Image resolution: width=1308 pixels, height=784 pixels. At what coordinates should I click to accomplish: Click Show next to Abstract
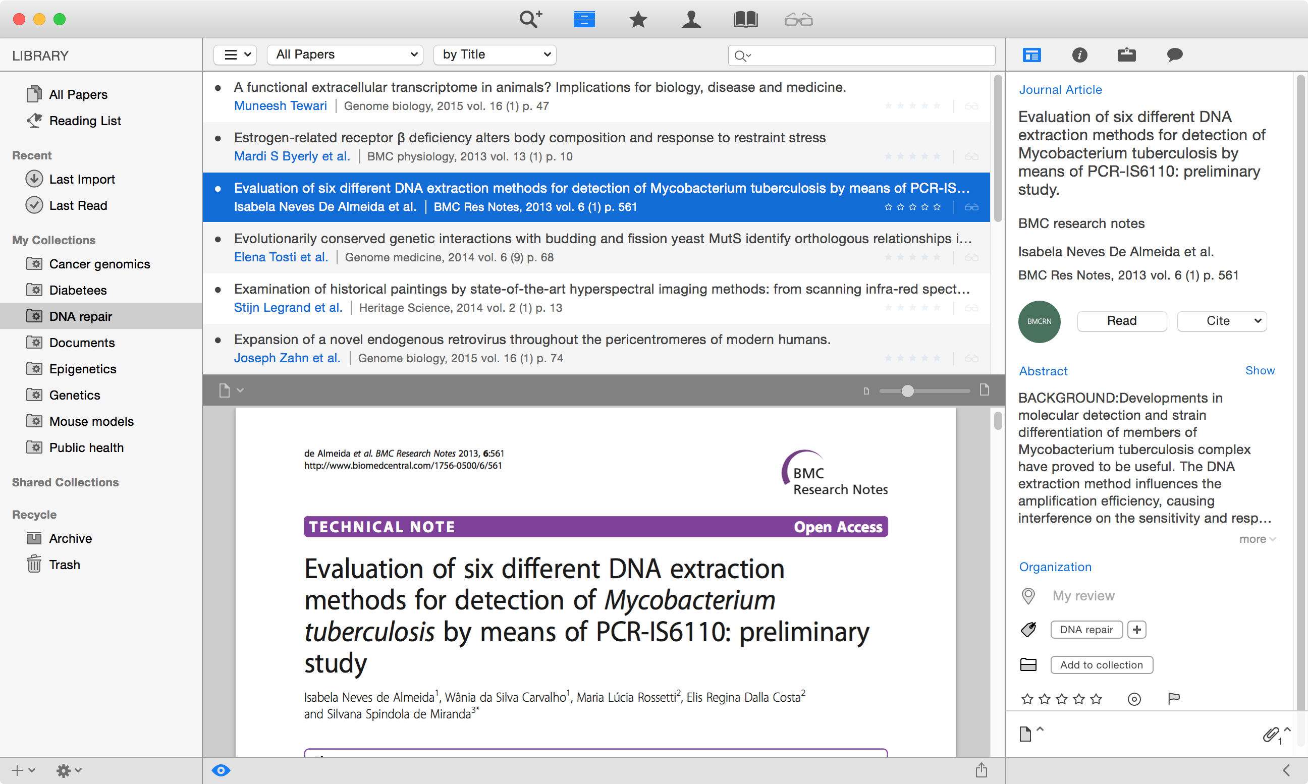point(1260,370)
